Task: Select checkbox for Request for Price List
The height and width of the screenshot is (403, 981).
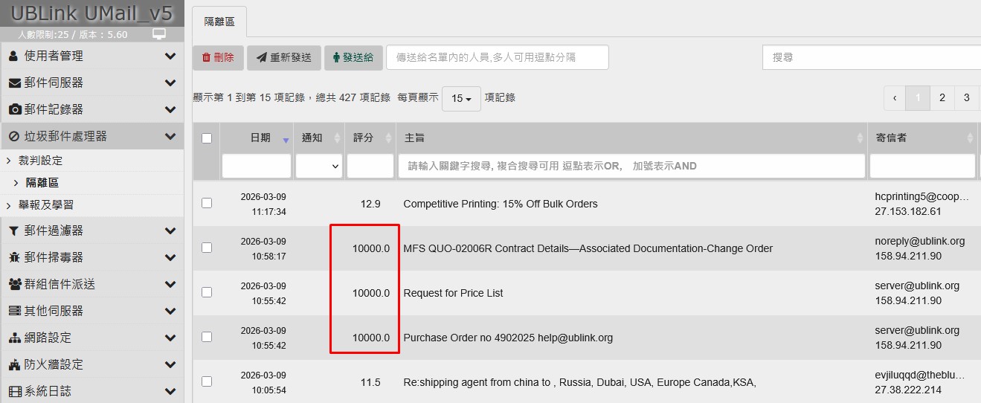Action: [x=207, y=292]
